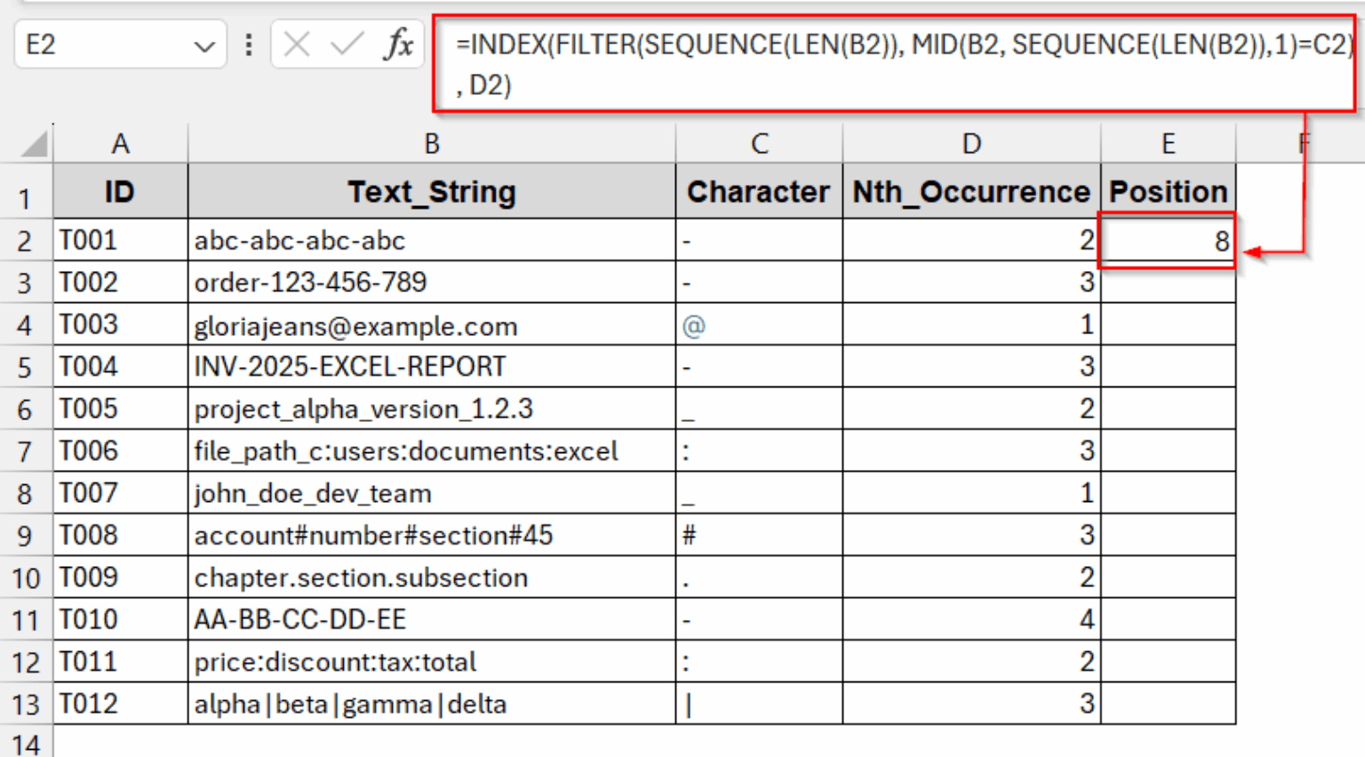The image size is (1365, 757).
Task: Click the Text_String header cell
Action: tap(432, 191)
